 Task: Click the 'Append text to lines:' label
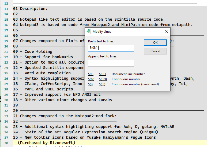(103, 56)
